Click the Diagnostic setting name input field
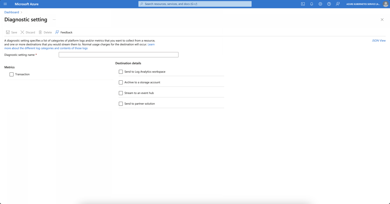The height and width of the screenshot is (204, 390). [118, 55]
